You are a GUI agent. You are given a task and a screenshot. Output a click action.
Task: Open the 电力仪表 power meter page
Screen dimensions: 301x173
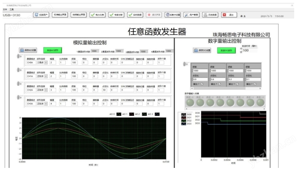(98, 15)
